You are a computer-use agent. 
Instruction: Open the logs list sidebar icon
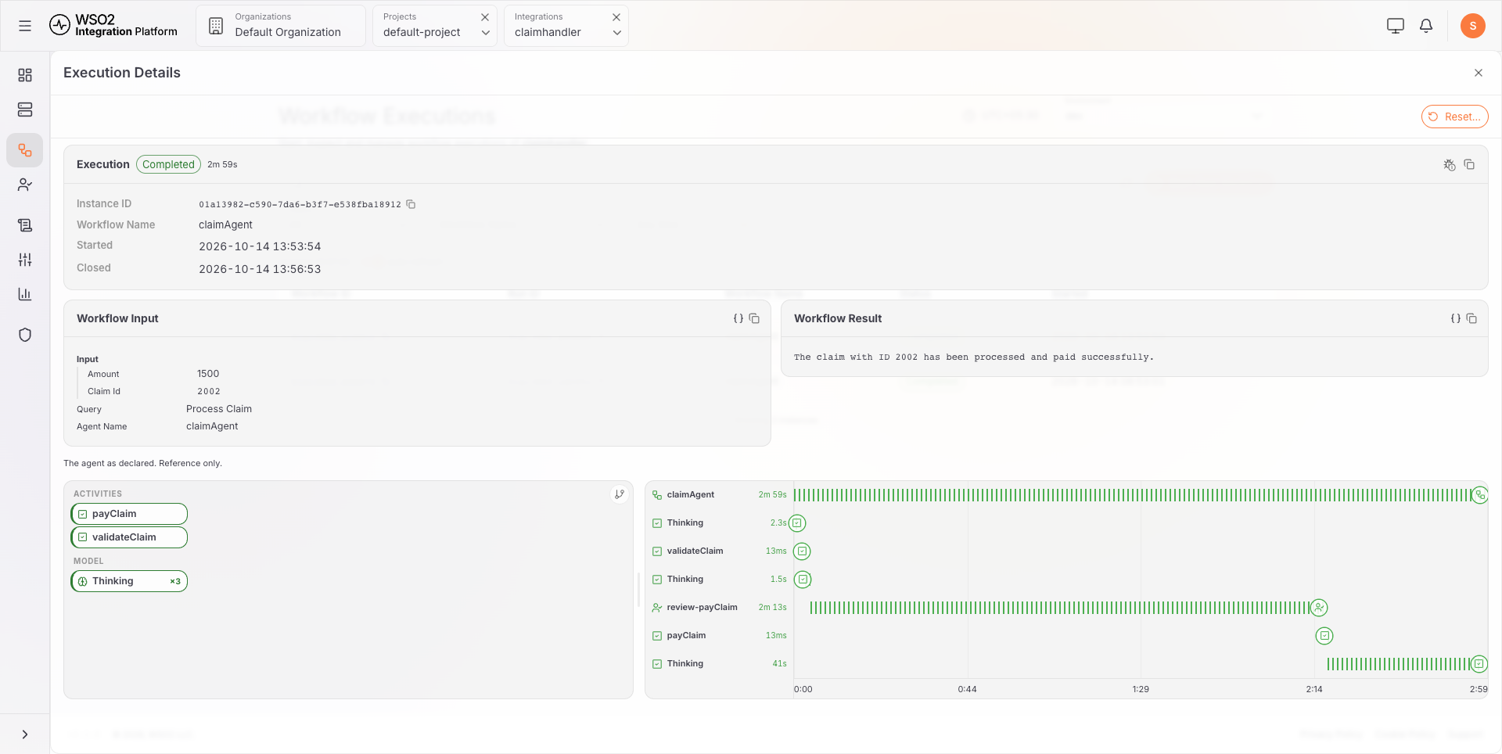pyautogui.click(x=25, y=225)
